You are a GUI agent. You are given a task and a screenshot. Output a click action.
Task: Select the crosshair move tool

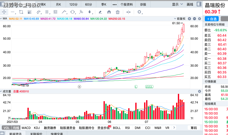point(4,12)
